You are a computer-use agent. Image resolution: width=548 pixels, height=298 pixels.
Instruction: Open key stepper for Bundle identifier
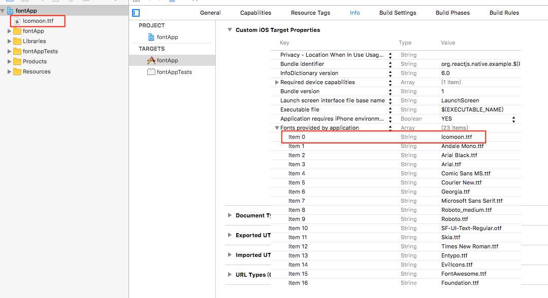coord(390,64)
